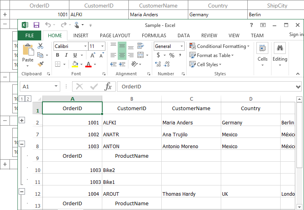
Task: Click the Paste clipboard icon
Action: click(28, 50)
